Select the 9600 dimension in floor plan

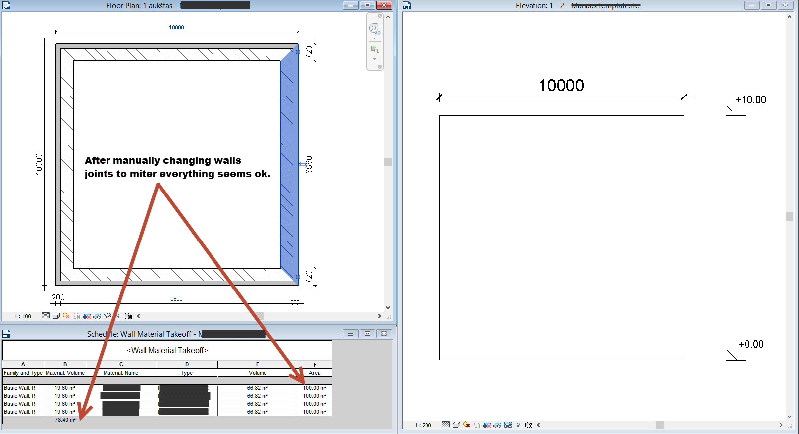pos(176,299)
